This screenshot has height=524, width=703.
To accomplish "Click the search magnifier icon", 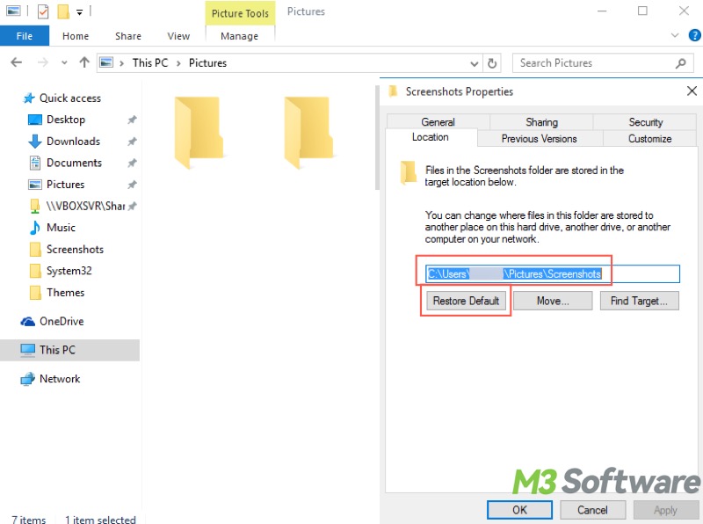I will click(680, 63).
